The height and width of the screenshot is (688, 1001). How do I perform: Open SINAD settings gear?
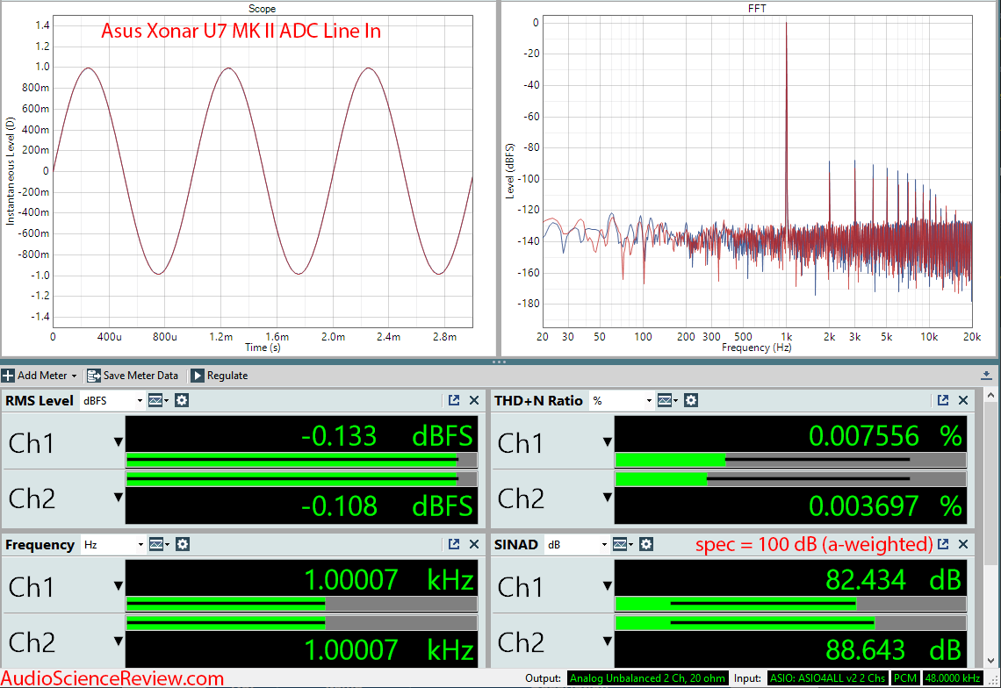(646, 544)
